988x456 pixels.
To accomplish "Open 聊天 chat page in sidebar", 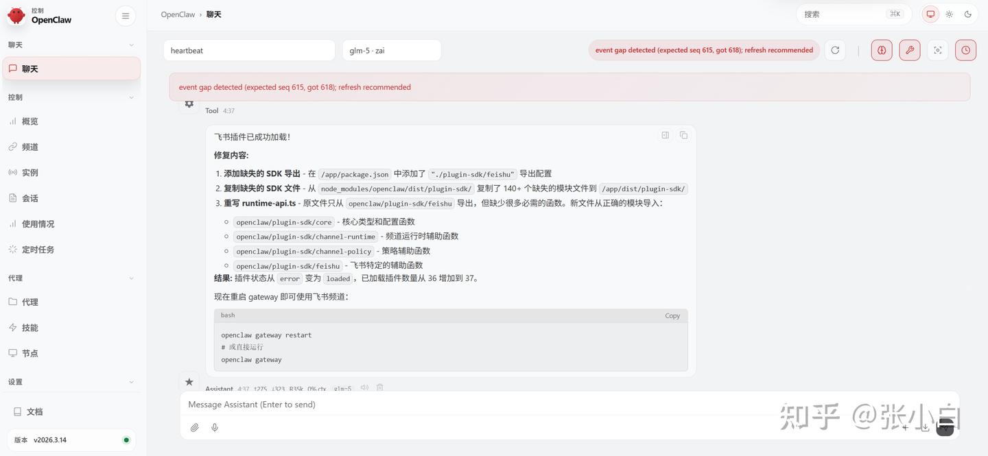I will click(x=72, y=69).
